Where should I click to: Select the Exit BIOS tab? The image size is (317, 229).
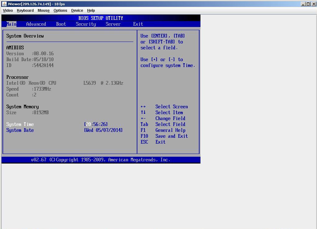click(138, 24)
